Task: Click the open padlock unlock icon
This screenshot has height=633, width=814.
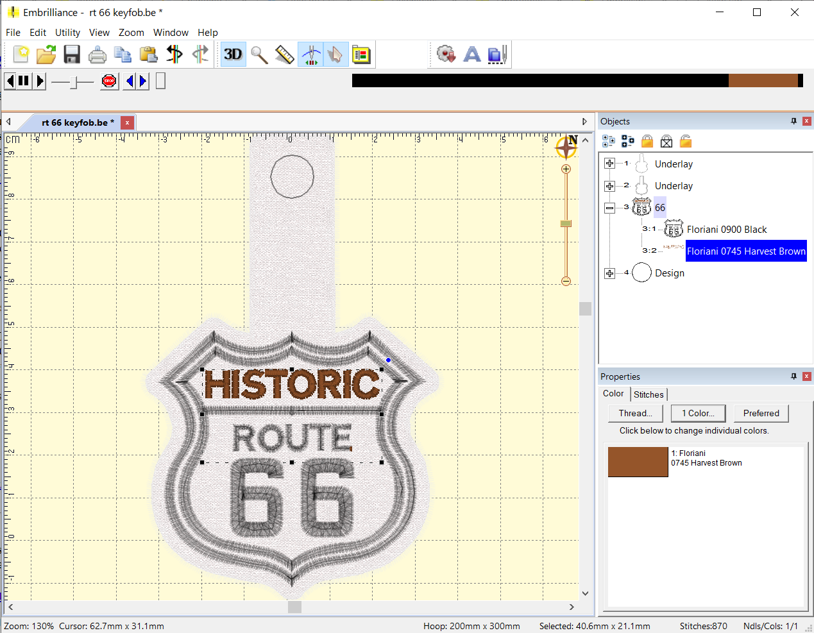Action: click(686, 141)
